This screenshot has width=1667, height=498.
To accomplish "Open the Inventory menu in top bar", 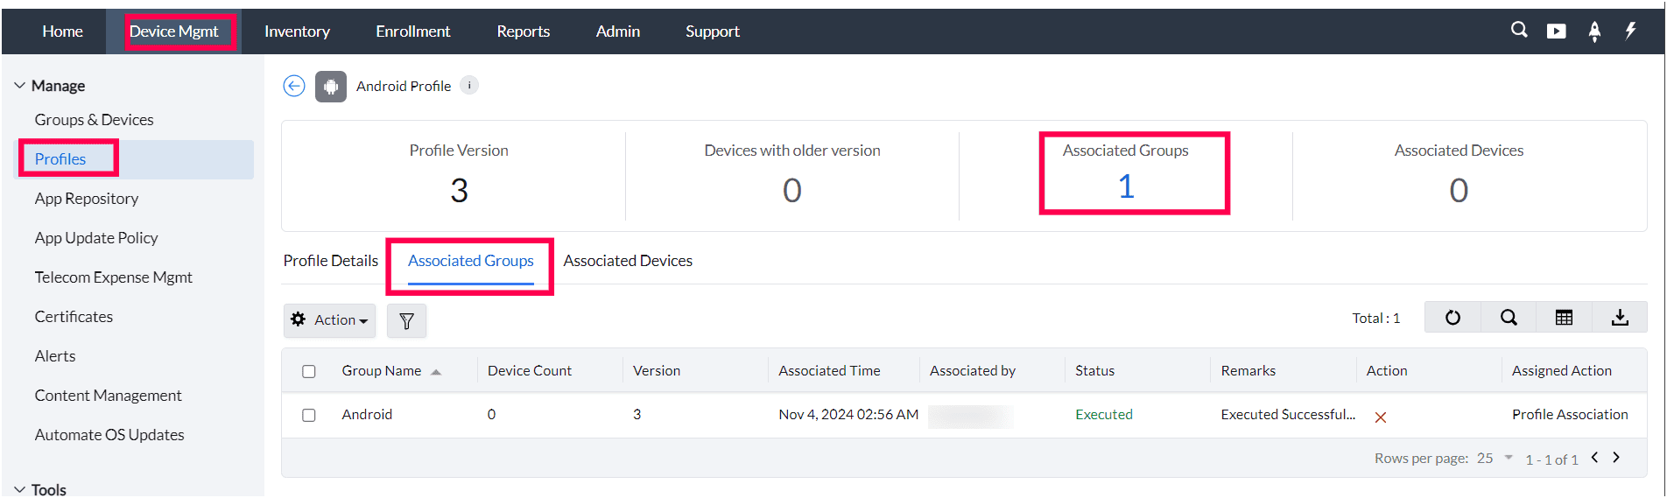I will pyautogui.click(x=297, y=32).
